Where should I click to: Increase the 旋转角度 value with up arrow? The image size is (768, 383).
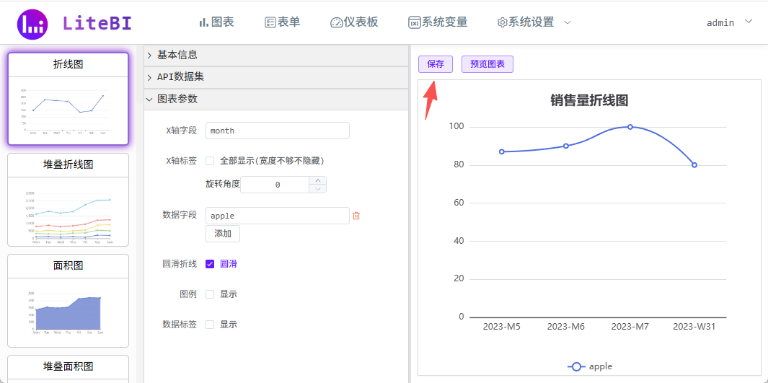pos(318,180)
